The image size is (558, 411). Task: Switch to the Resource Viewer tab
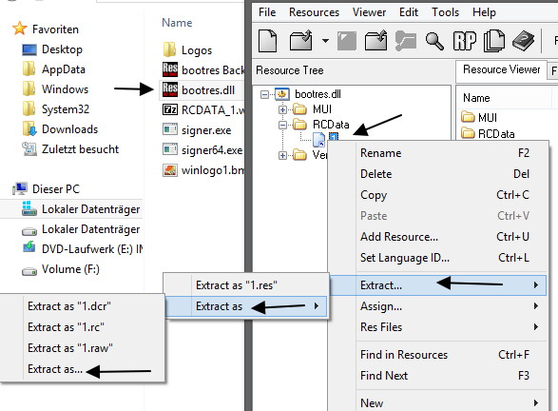pyautogui.click(x=501, y=69)
